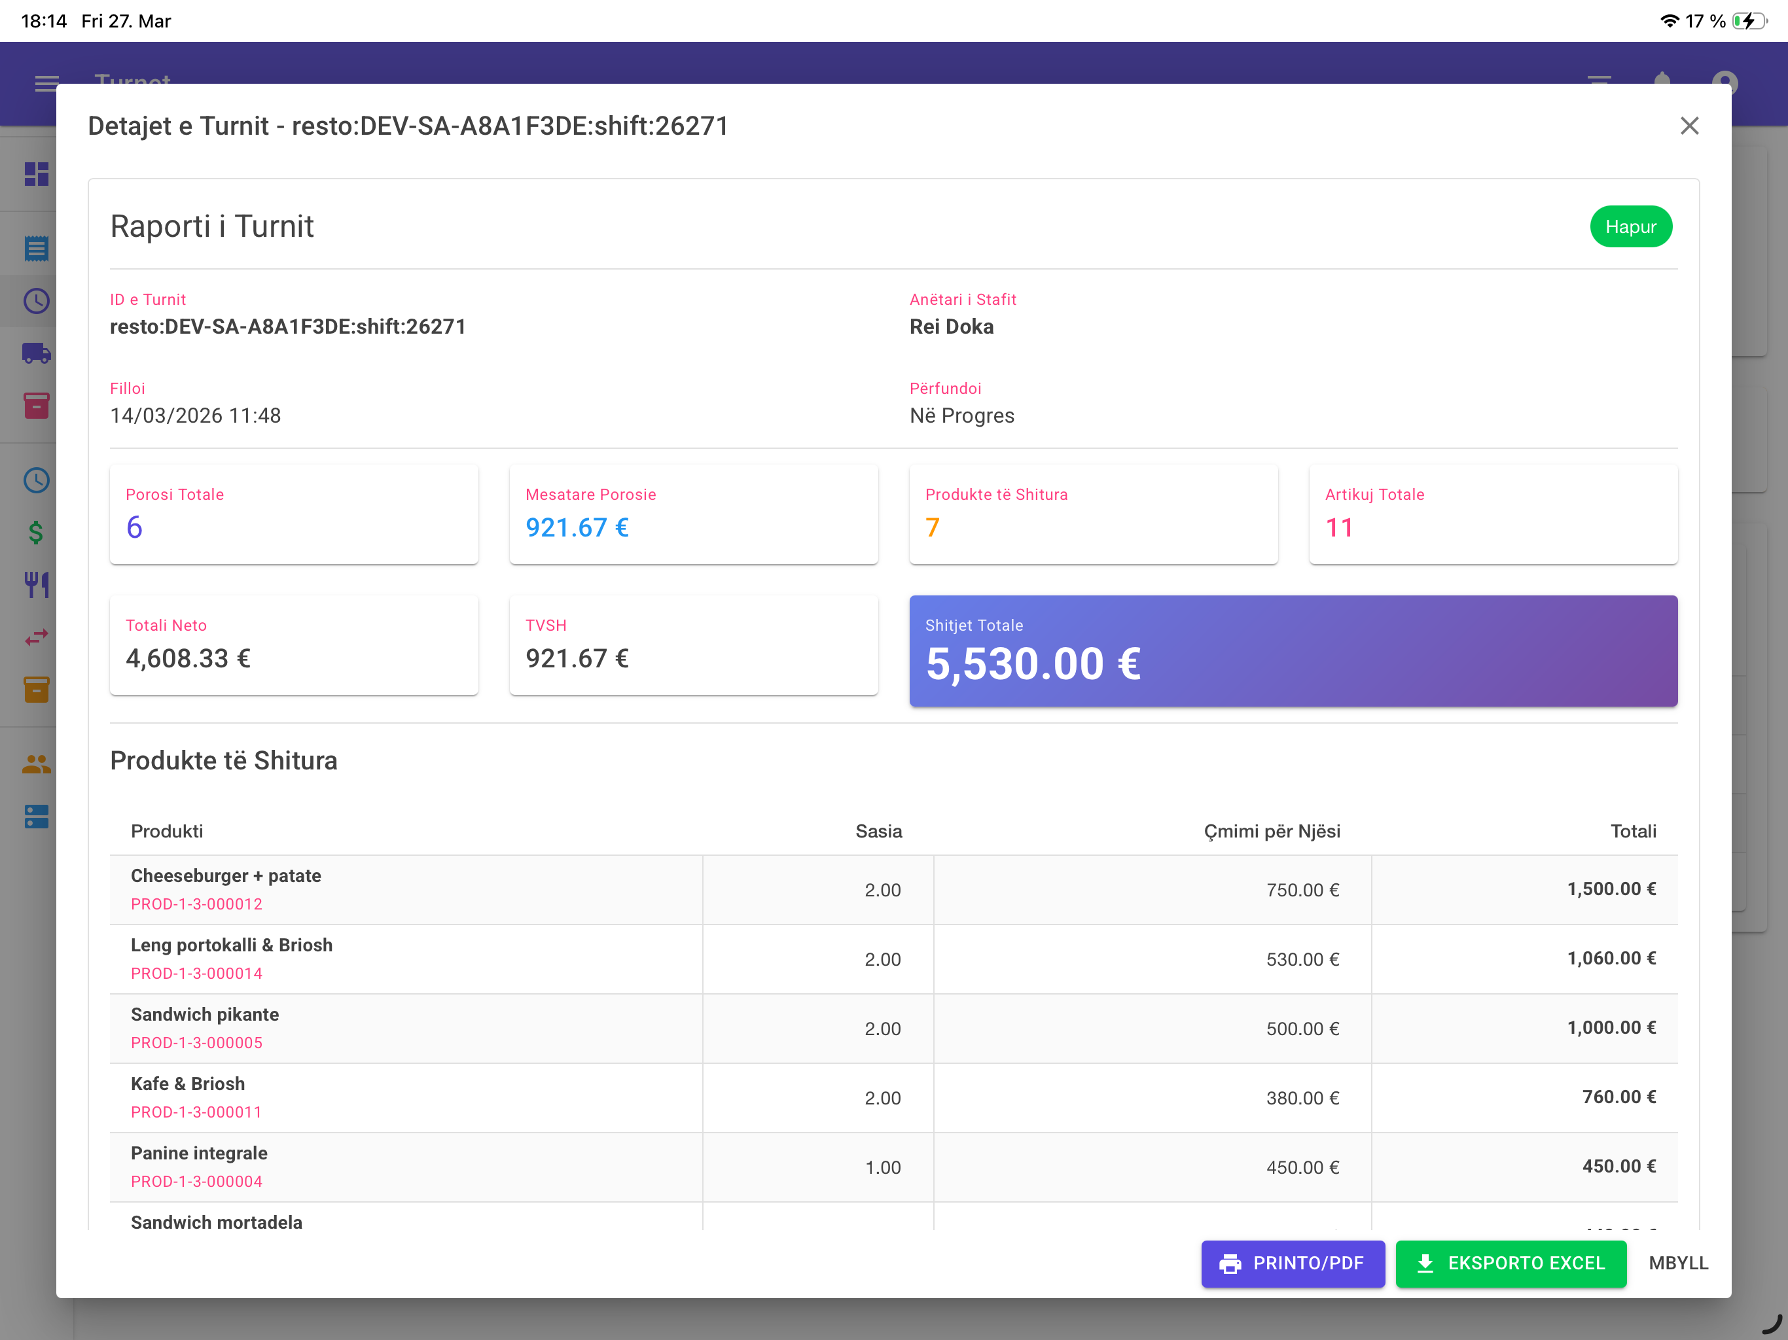Click the download icon on Eksporto Excel
The width and height of the screenshot is (1788, 1340).
[x=1425, y=1264]
